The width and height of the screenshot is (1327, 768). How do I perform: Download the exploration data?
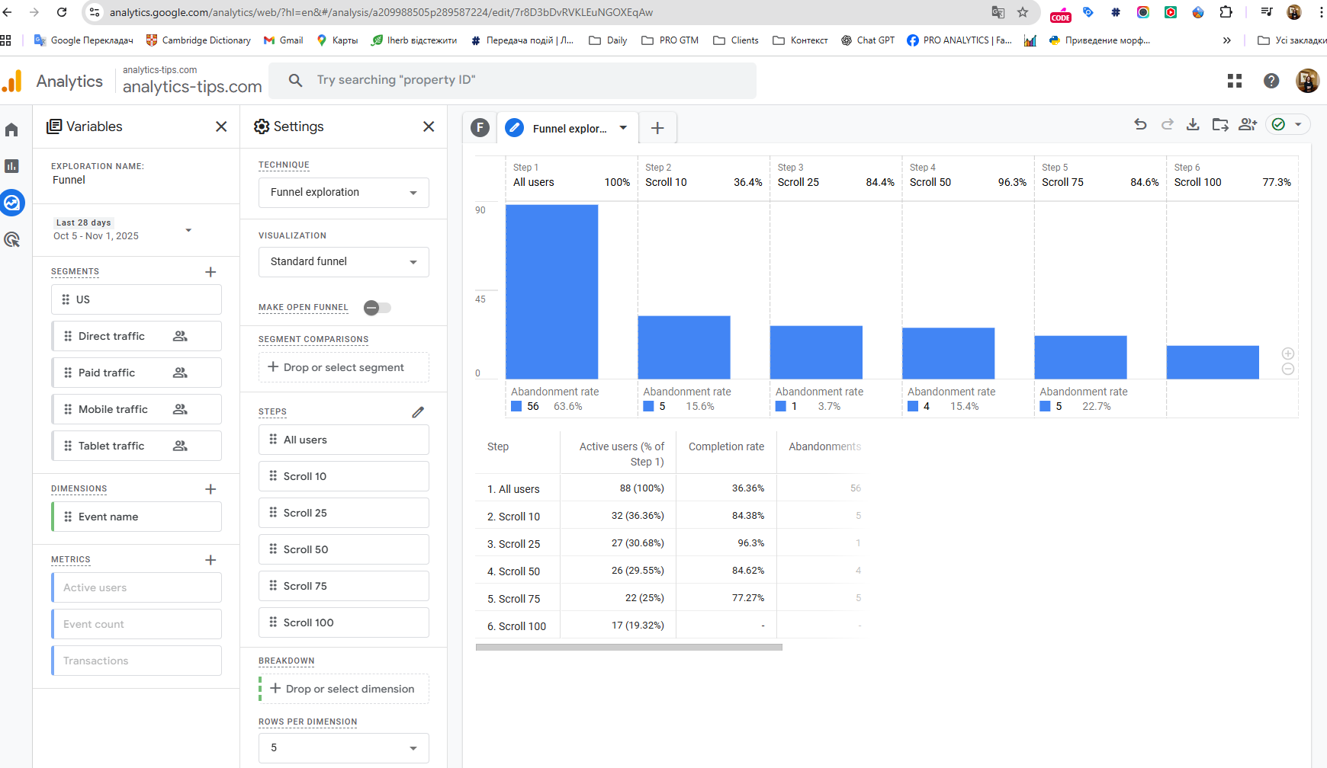click(1193, 124)
